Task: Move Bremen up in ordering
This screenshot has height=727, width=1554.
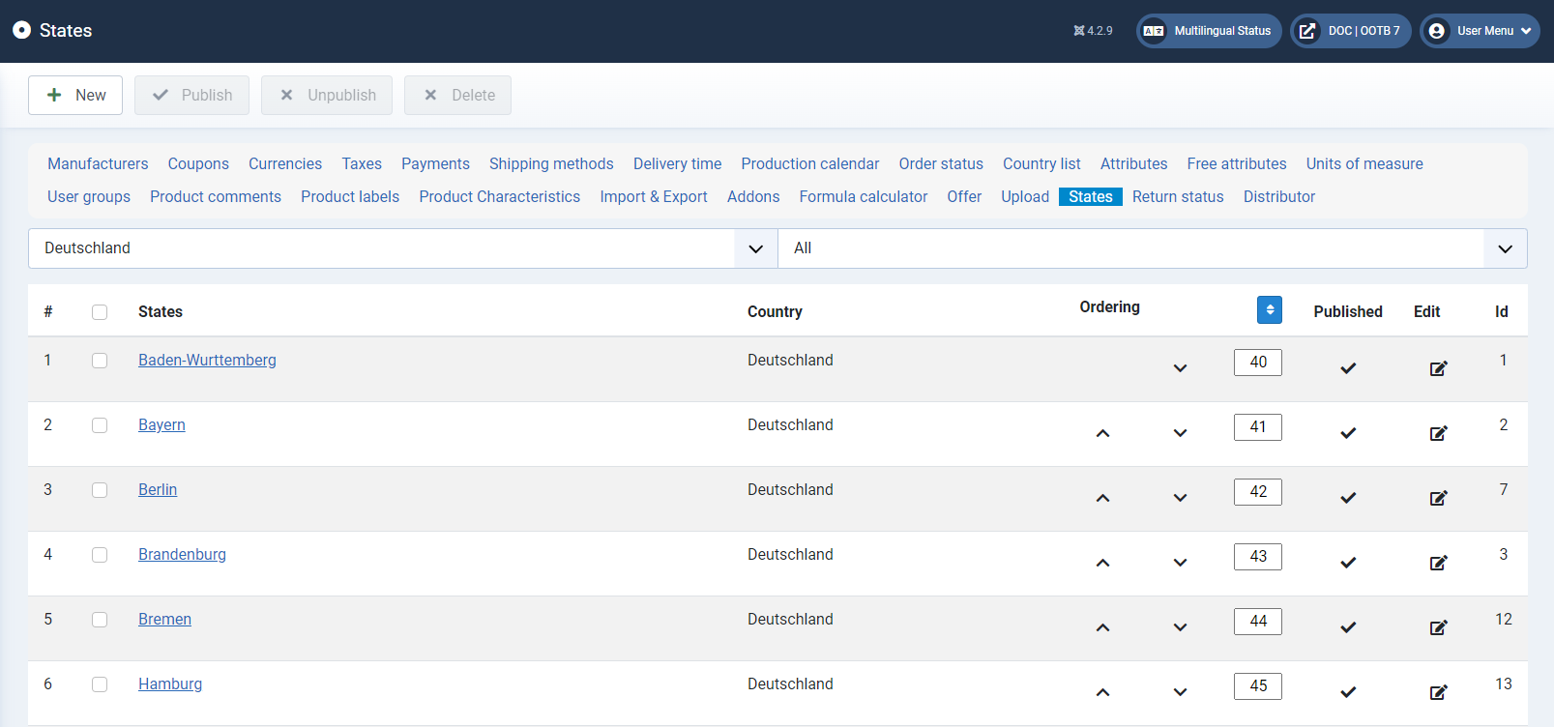Action: [x=1102, y=627]
